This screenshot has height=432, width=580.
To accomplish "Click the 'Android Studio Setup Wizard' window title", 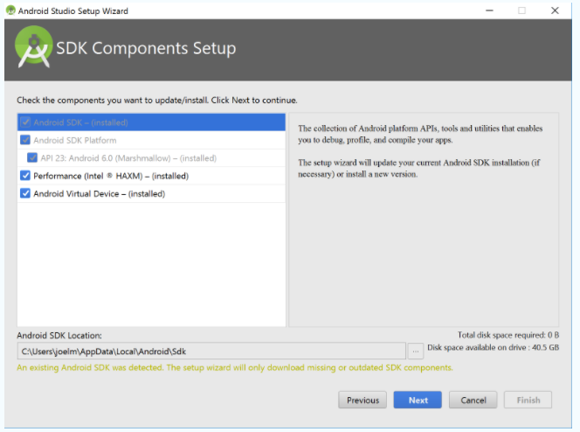I will tap(73, 10).
